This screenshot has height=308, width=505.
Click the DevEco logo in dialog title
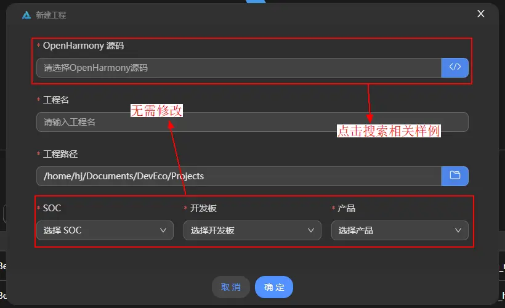click(26, 15)
